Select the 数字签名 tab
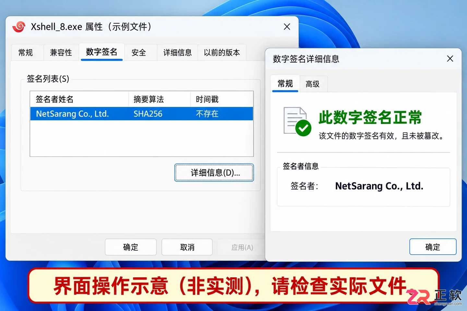Viewport: 467px width, 311px height. click(102, 52)
